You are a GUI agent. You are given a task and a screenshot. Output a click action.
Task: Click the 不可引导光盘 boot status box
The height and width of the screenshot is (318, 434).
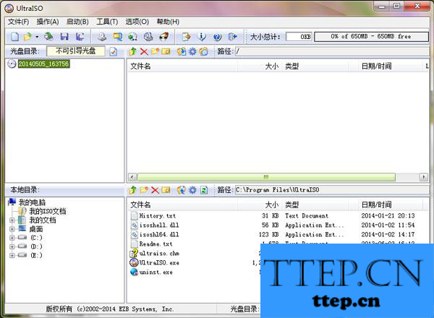pos(76,51)
